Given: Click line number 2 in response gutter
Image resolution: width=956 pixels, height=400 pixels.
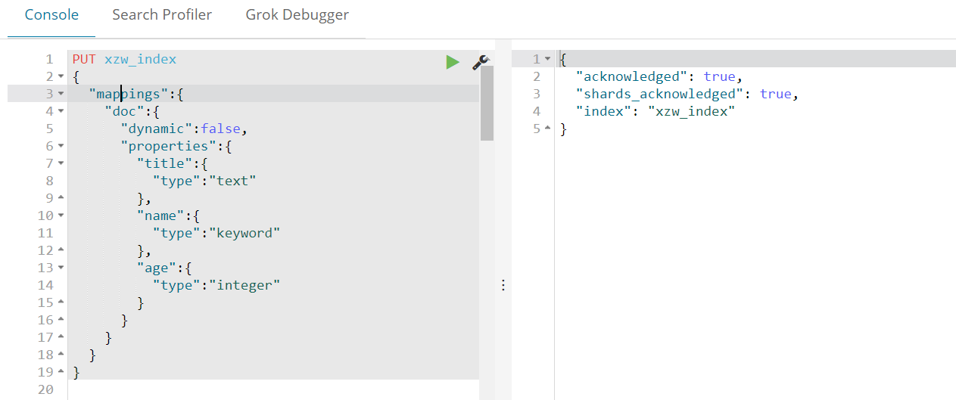Looking at the screenshot, I should tap(537, 76).
